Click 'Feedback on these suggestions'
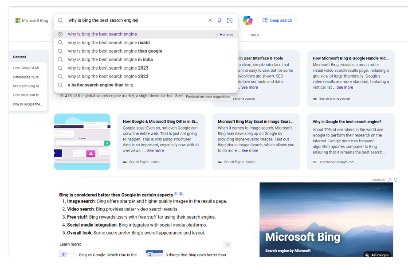420x270 pixels. [208, 97]
